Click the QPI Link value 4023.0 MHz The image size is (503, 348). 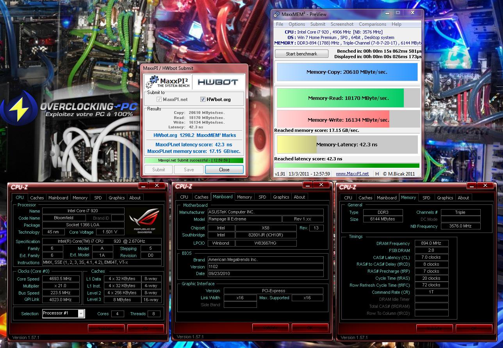click(x=61, y=300)
